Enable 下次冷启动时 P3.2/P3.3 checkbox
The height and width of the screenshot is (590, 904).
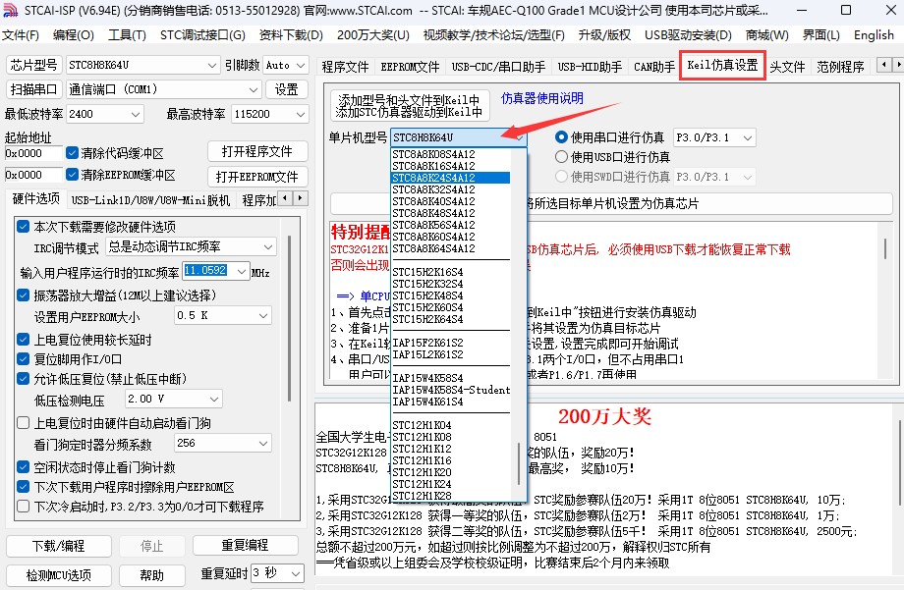pos(23,506)
